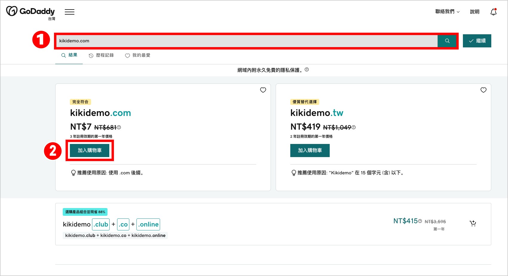Add domain bundle to cart icon
Viewport: 508px width, 276px height.
click(473, 223)
